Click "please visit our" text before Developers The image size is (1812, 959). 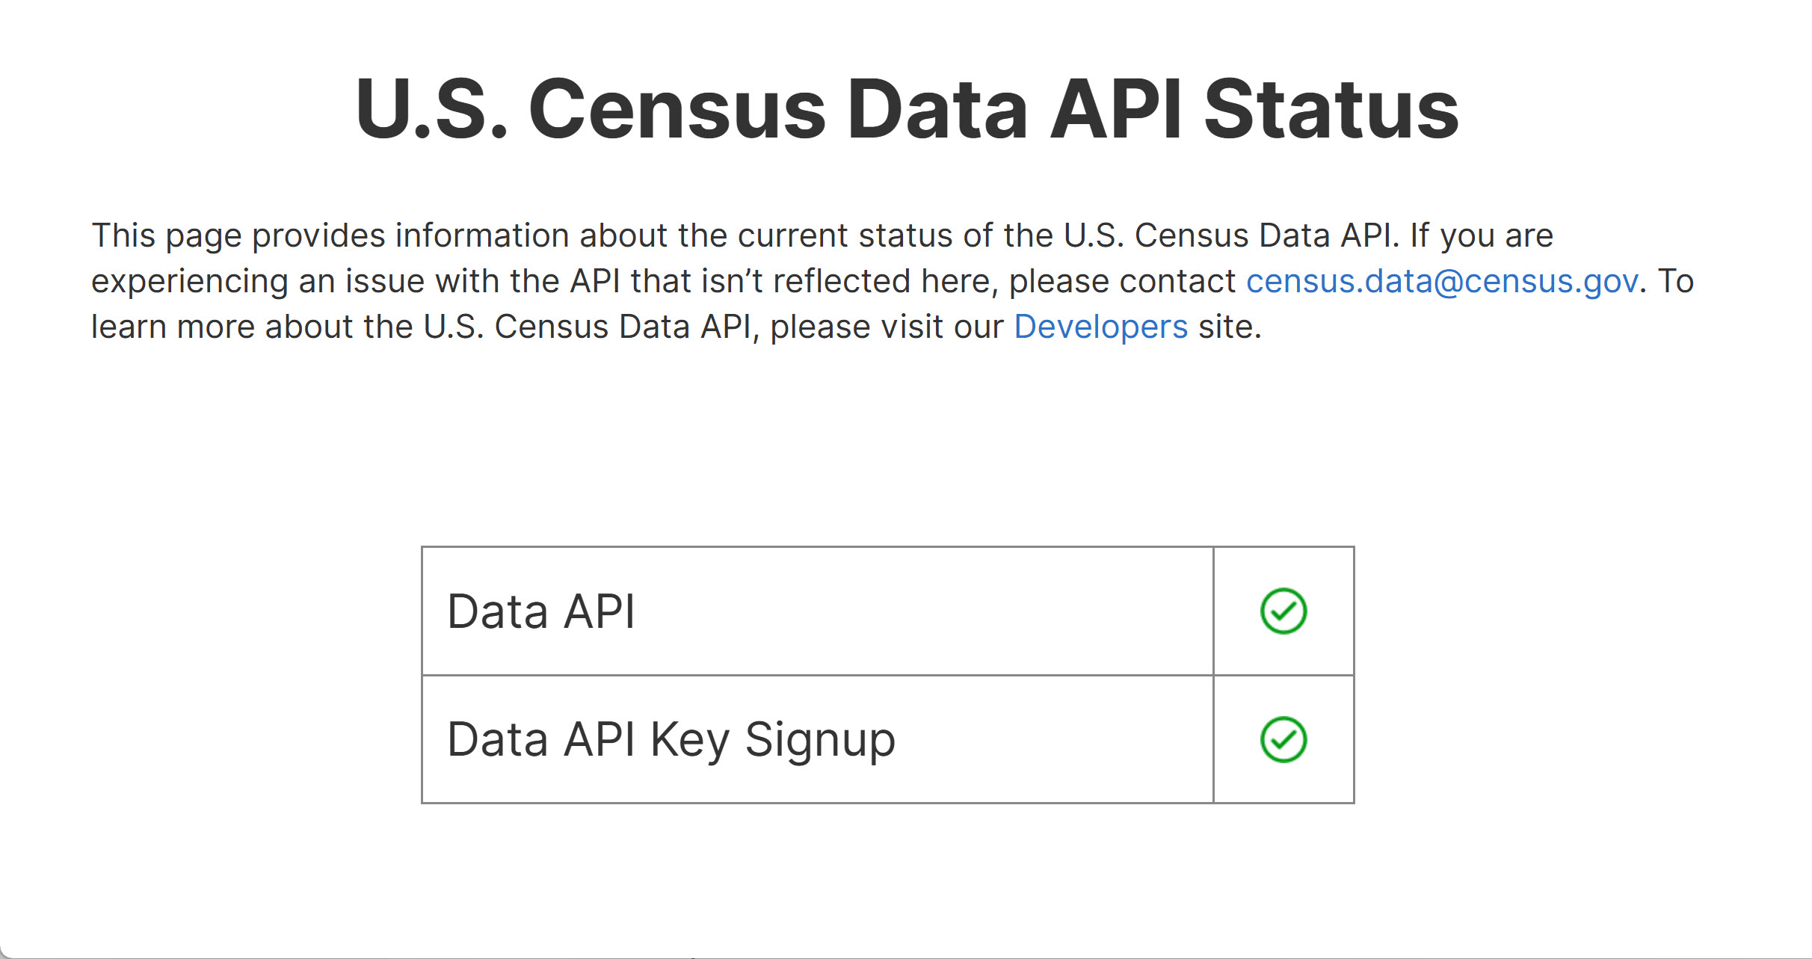[887, 327]
